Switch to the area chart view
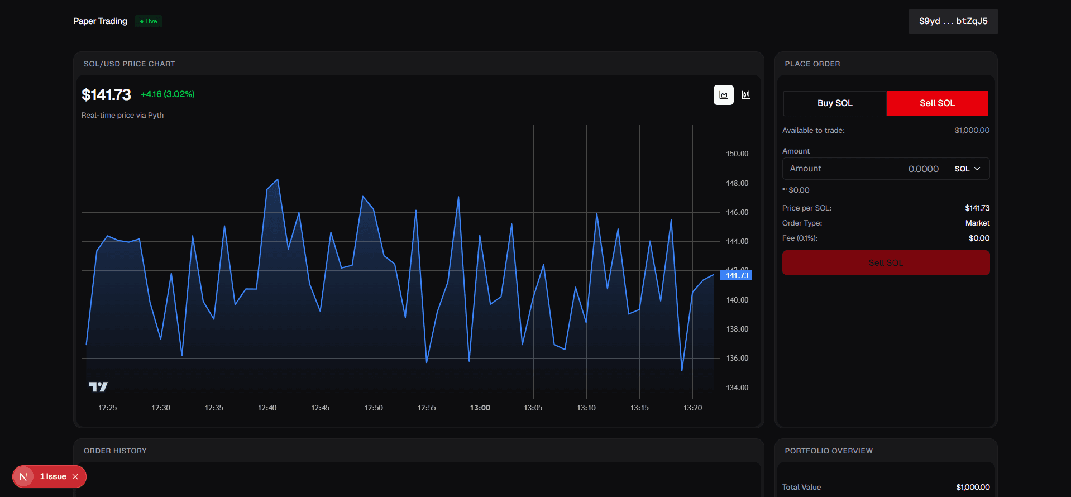Image resolution: width=1071 pixels, height=497 pixels. pos(723,95)
